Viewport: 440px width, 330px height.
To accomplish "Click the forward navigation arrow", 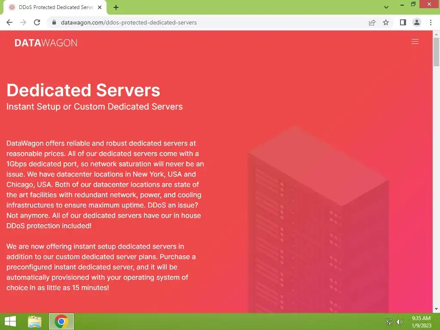I will [x=23, y=22].
